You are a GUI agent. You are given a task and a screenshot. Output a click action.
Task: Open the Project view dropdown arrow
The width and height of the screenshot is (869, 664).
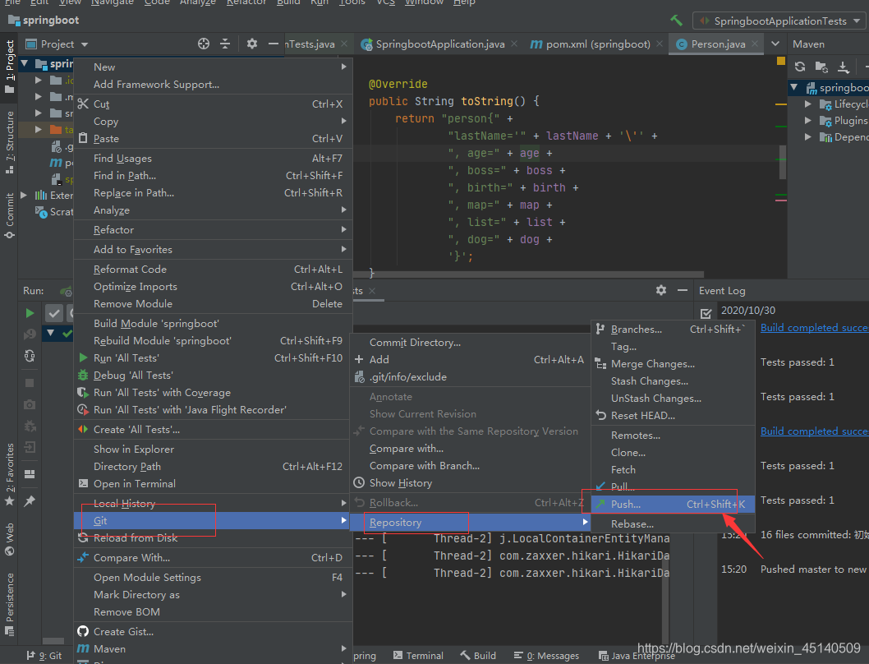coord(85,44)
